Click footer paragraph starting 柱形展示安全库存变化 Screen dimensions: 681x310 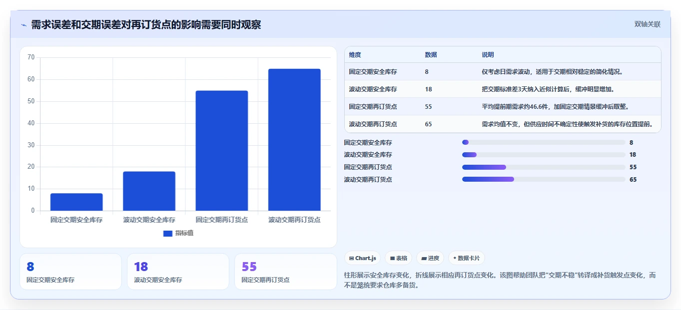500,280
